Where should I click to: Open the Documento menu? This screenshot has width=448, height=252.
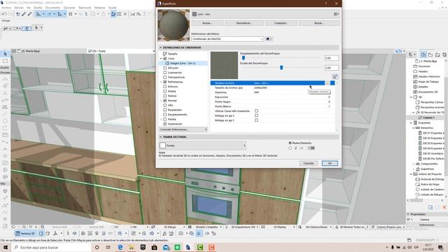pyautogui.click(x=53, y=8)
